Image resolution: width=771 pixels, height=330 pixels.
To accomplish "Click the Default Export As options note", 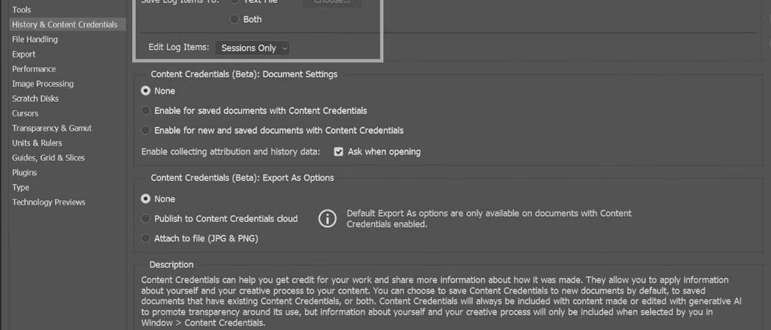I will 489,219.
